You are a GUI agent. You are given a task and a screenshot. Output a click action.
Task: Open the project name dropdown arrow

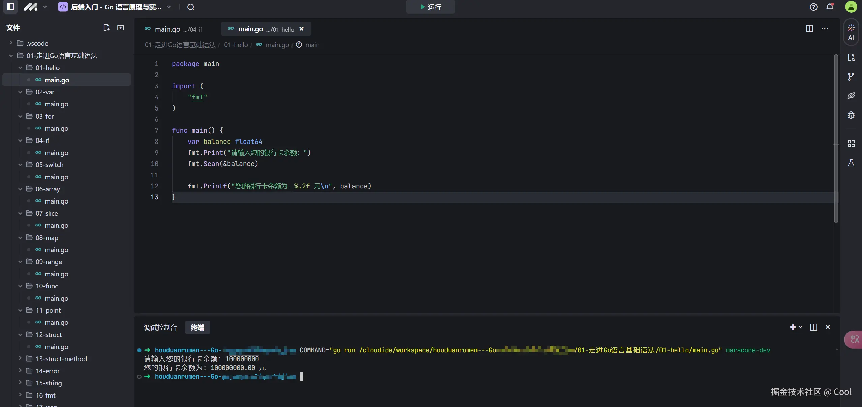click(x=169, y=7)
